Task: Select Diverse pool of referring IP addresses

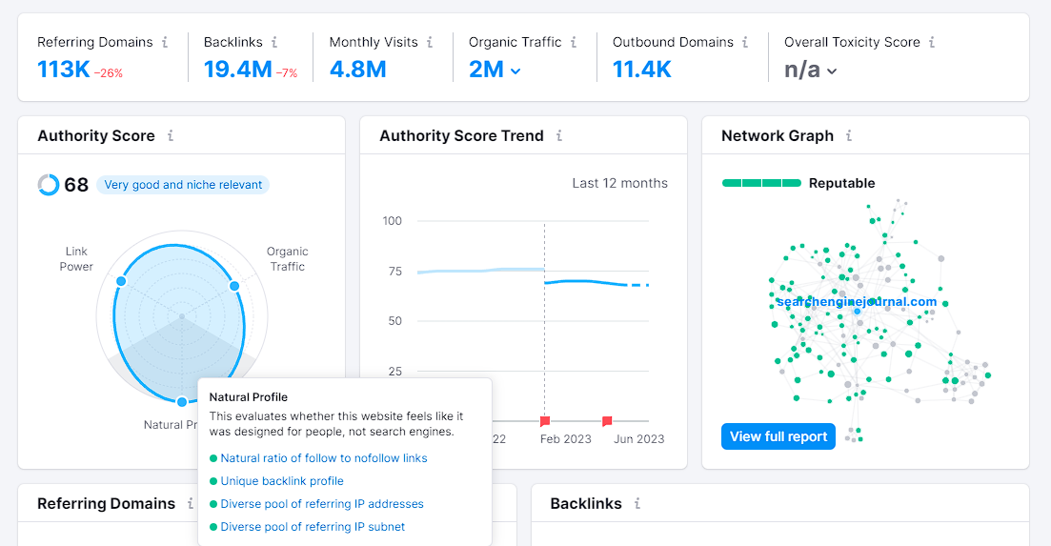Action: [322, 504]
